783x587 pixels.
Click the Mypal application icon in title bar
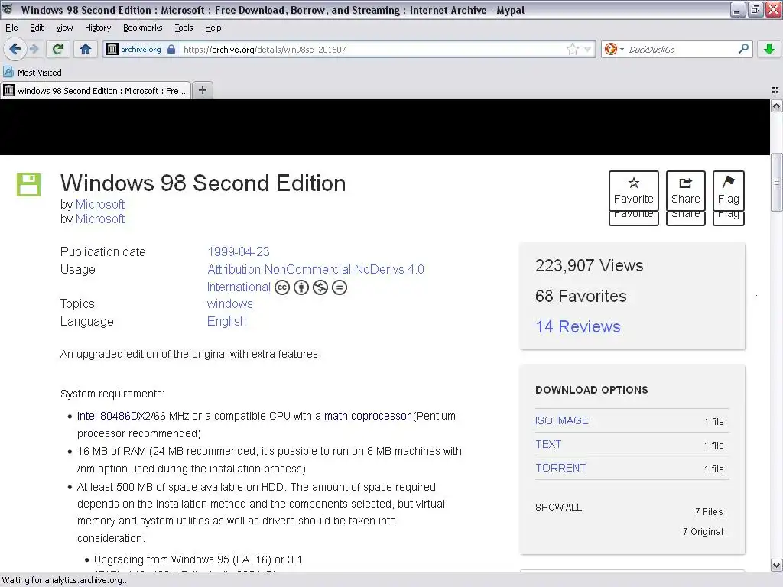[x=8, y=9]
